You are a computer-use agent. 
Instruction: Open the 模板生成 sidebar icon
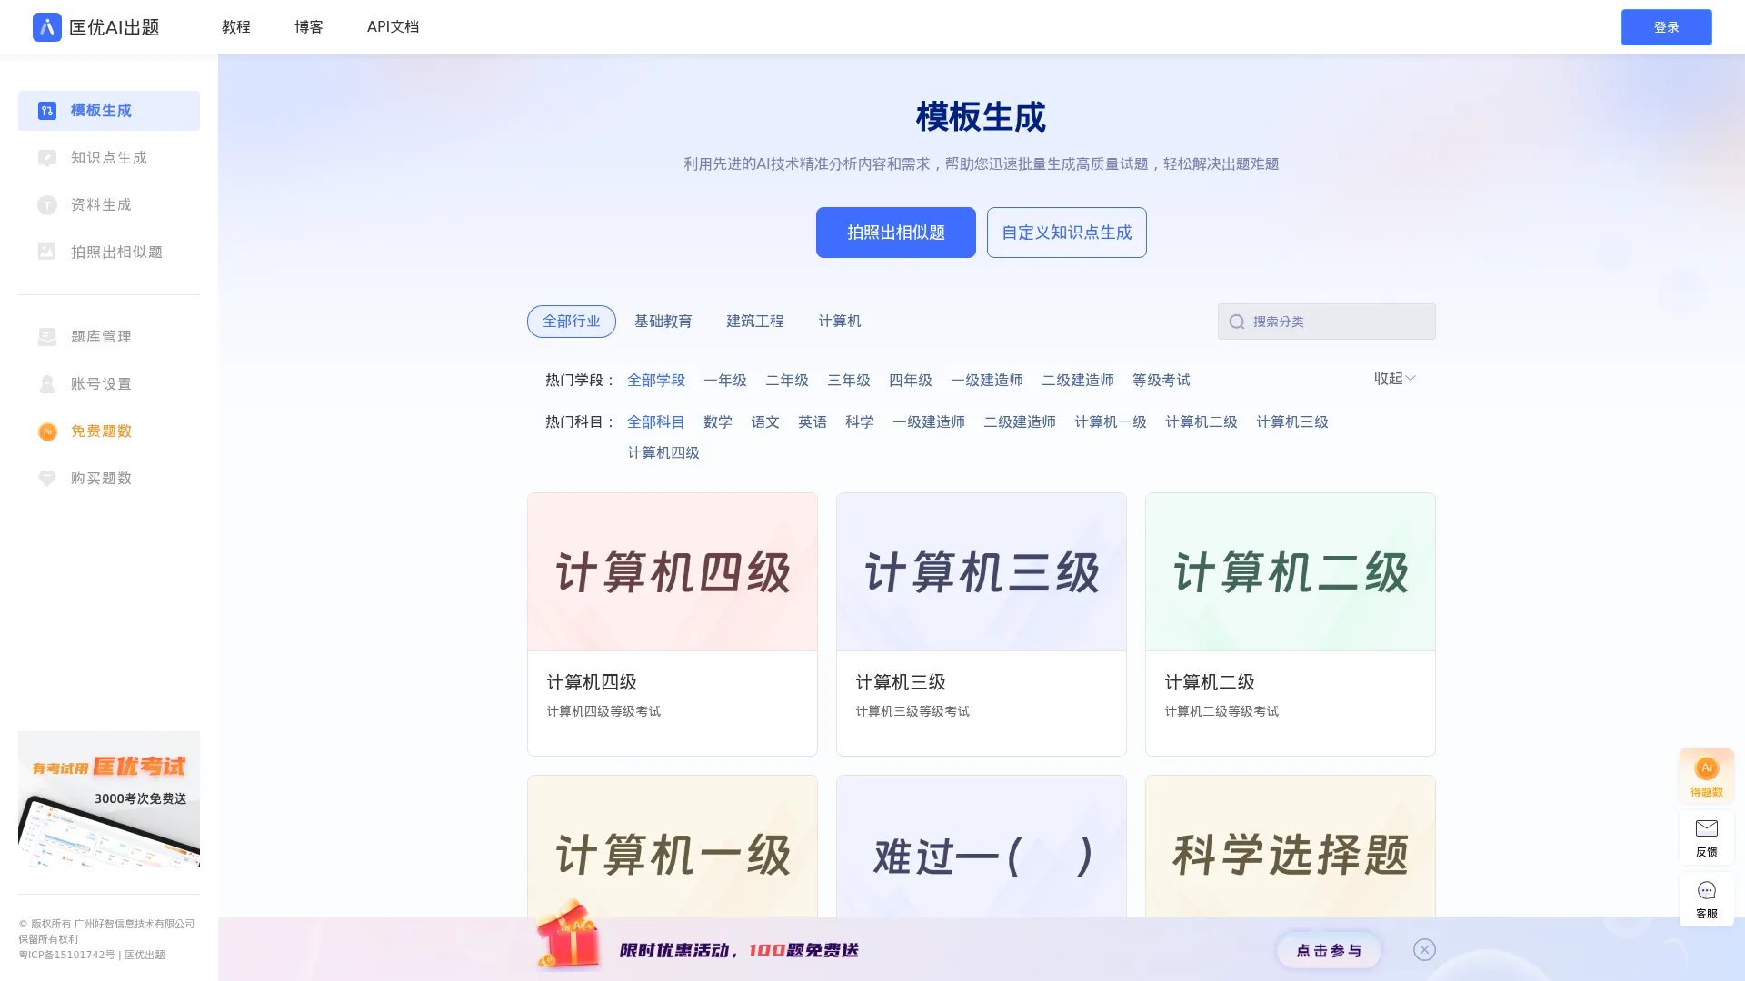click(x=47, y=111)
